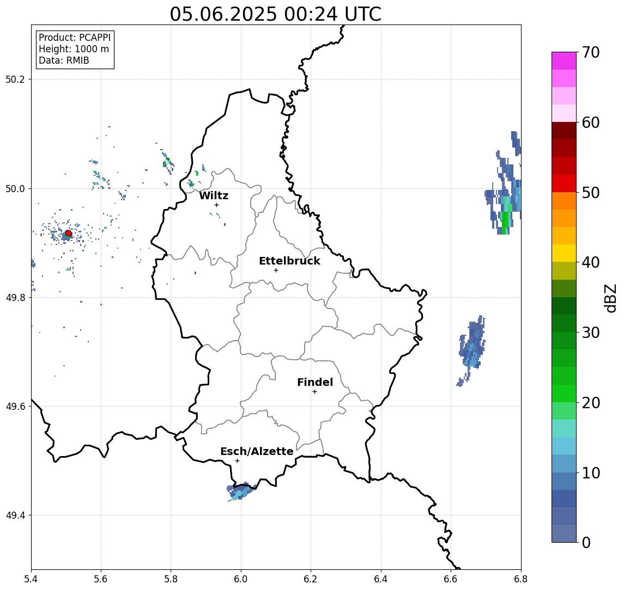Image resolution: width=624 pixels, height=590 pixels.
Task: Click the latitude tick label 49.8
Action: point(15,297)
